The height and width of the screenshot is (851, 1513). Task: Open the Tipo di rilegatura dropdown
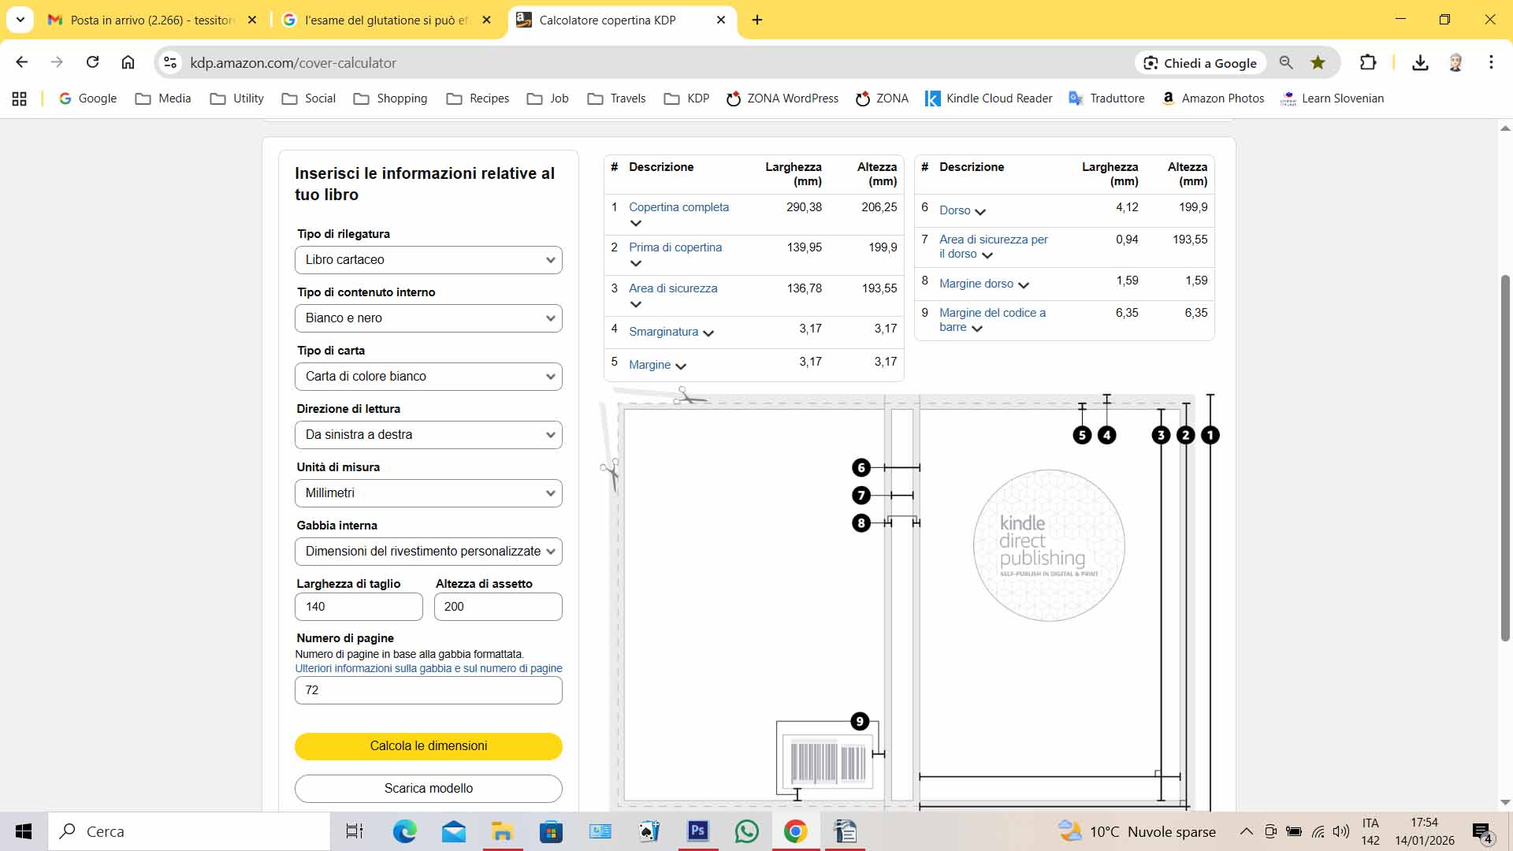pyautogui.click(x=428, y=260)
